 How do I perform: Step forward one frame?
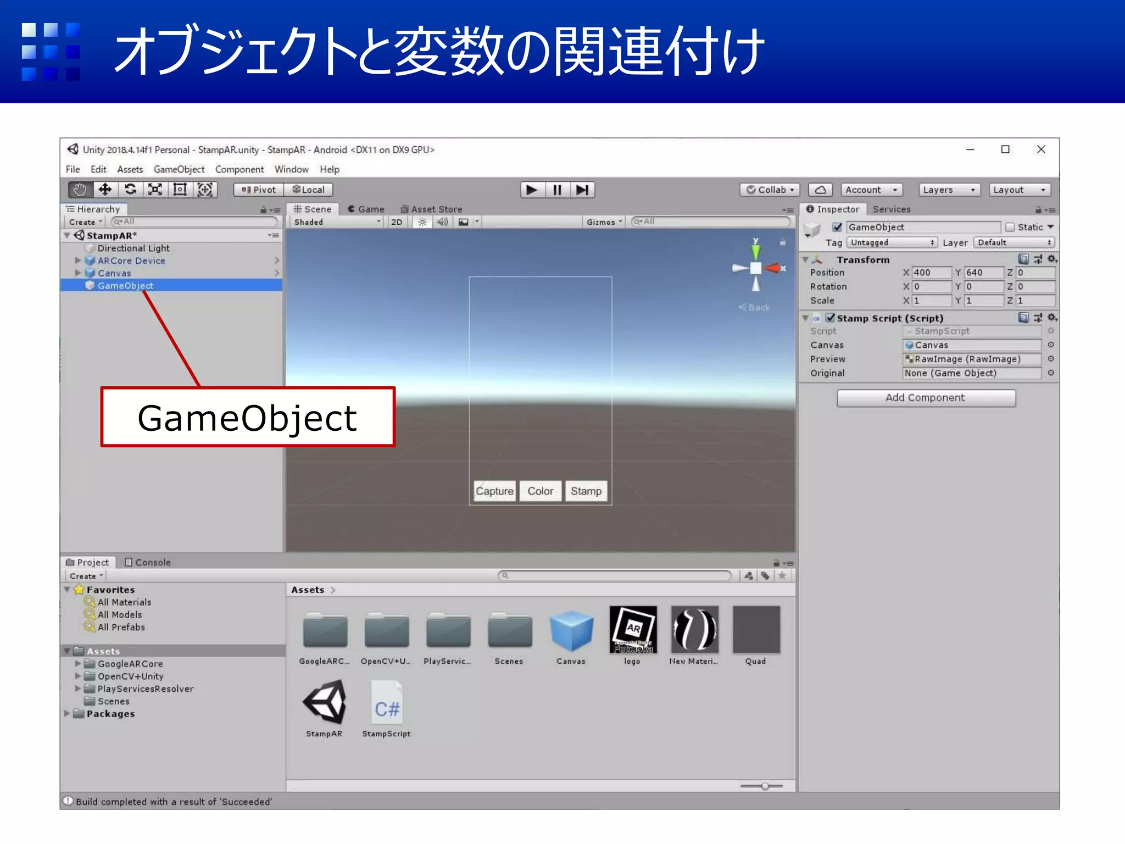[x=583, y=190]
